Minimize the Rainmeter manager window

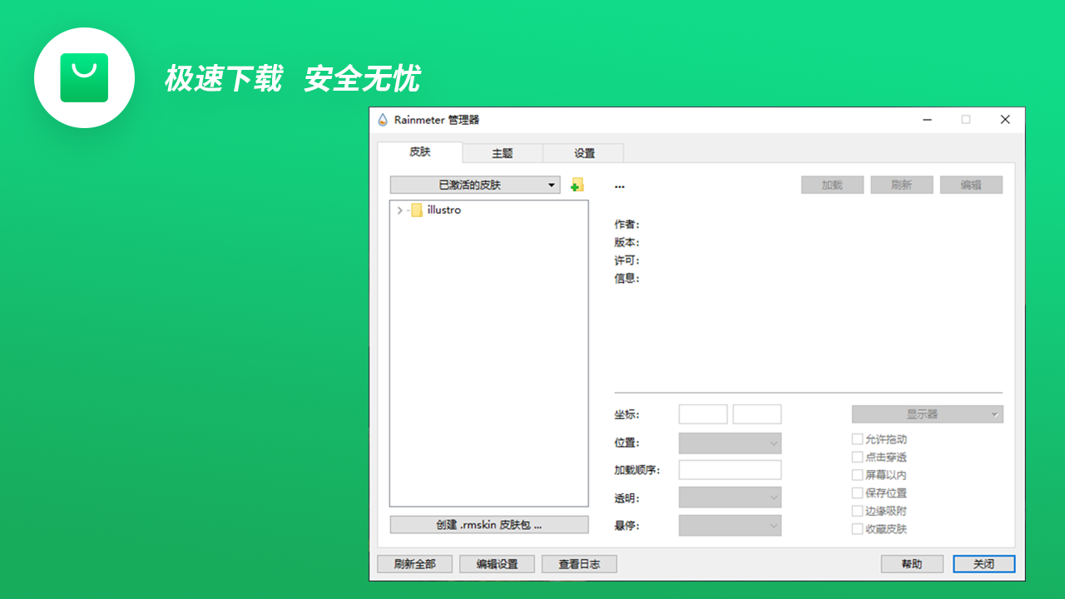click(x=927, y=120)
